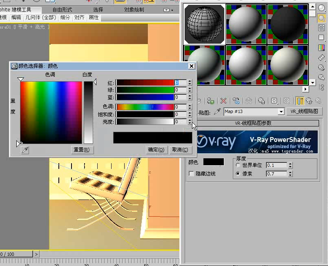328x266 pixels.
Task: Toggle the Backlight icon in material editor
Action: [x=321, y=18]
